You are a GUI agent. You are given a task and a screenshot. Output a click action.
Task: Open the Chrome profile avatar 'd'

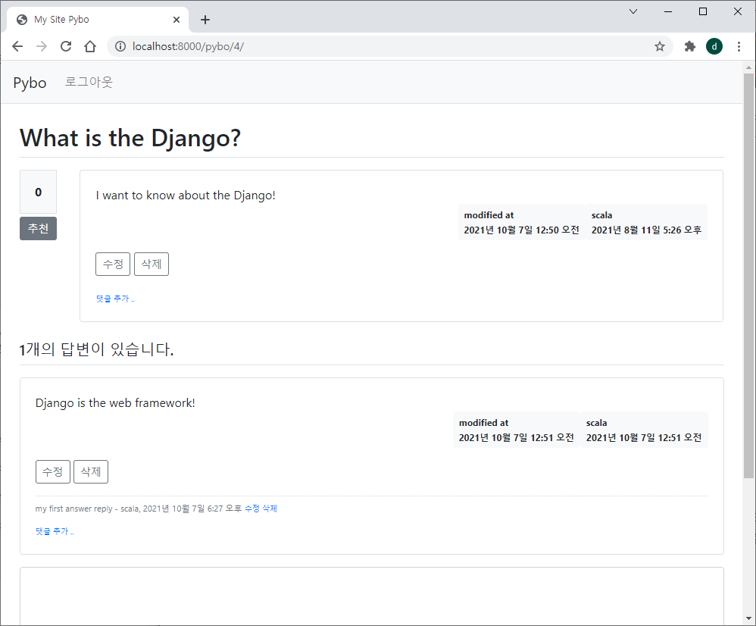(x=714, y=46)
